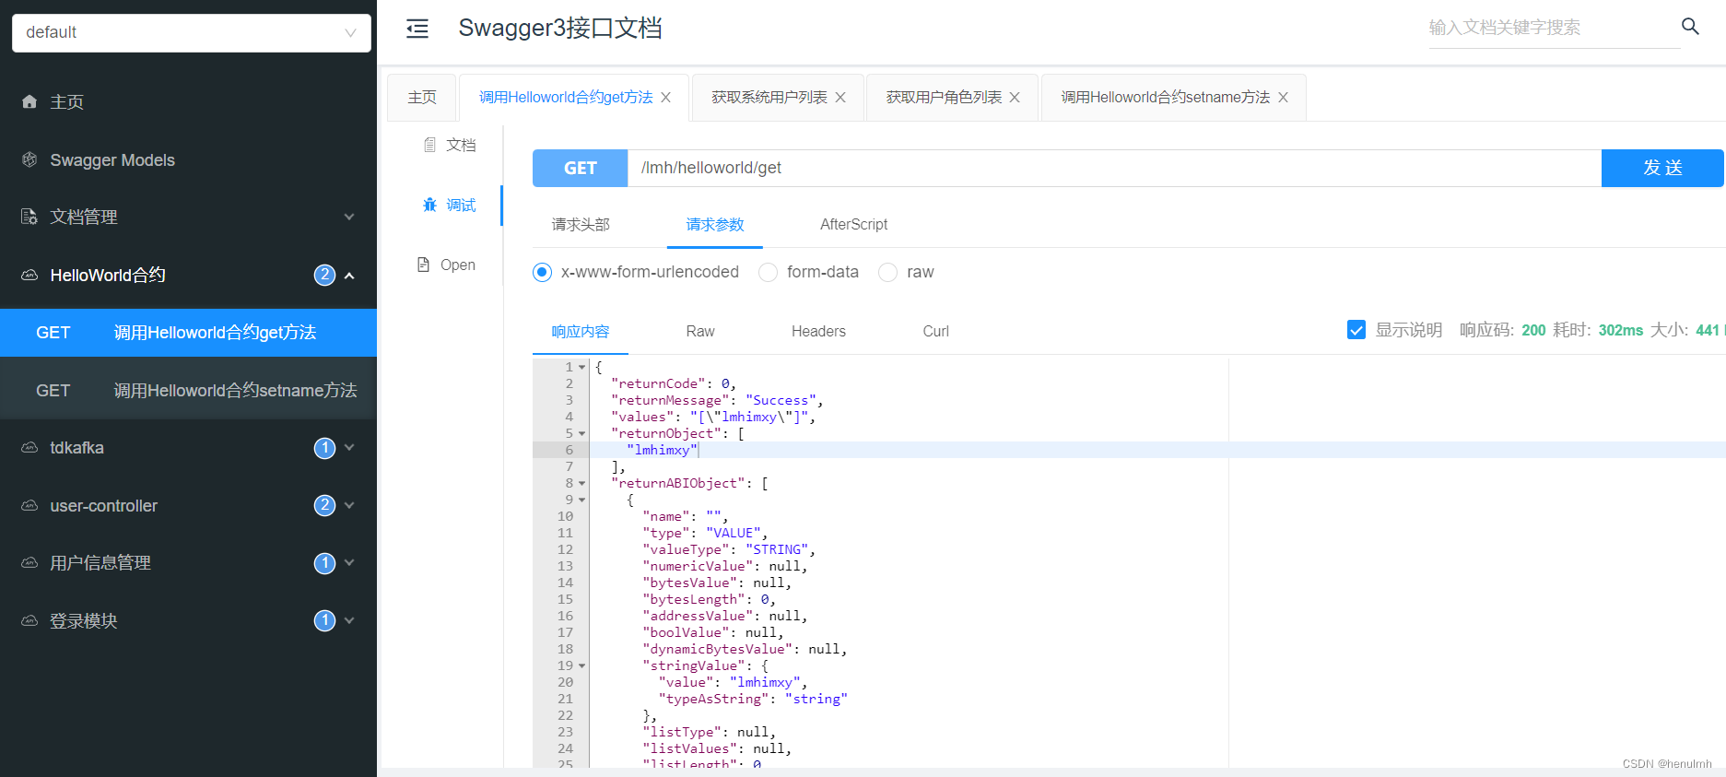Click the 用户信息管理 count badge 1
The image size is (1726, 777).
pos(324,562)
